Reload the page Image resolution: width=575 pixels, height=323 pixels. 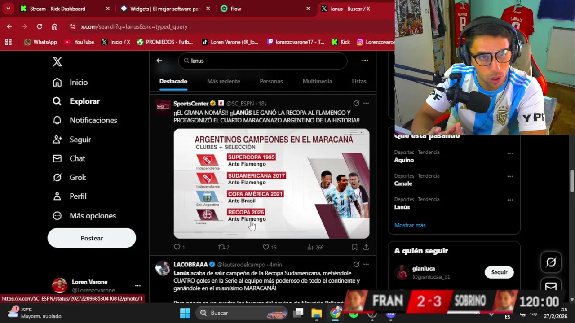(x=40, y=26)
